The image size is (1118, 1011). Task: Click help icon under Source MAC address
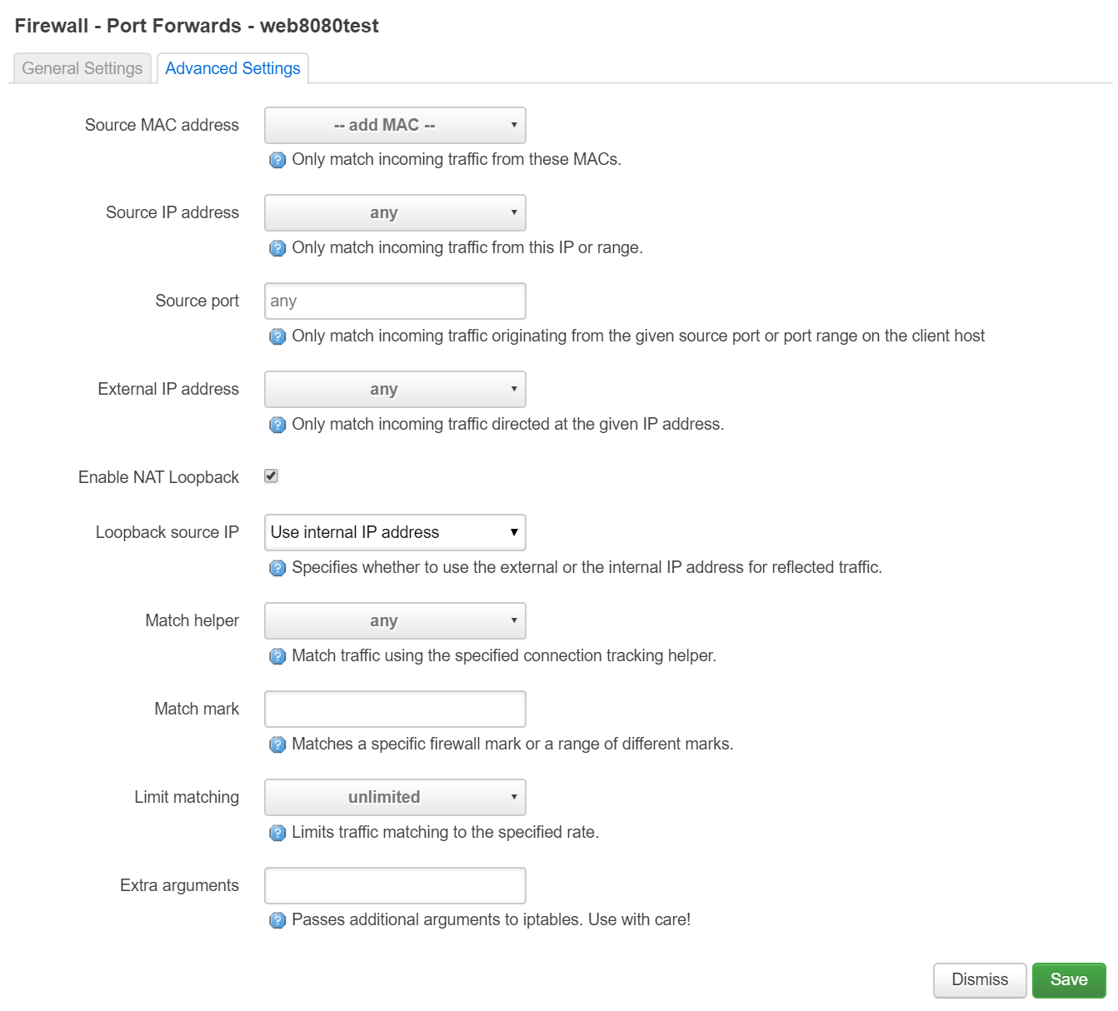[x=277, y=160]
